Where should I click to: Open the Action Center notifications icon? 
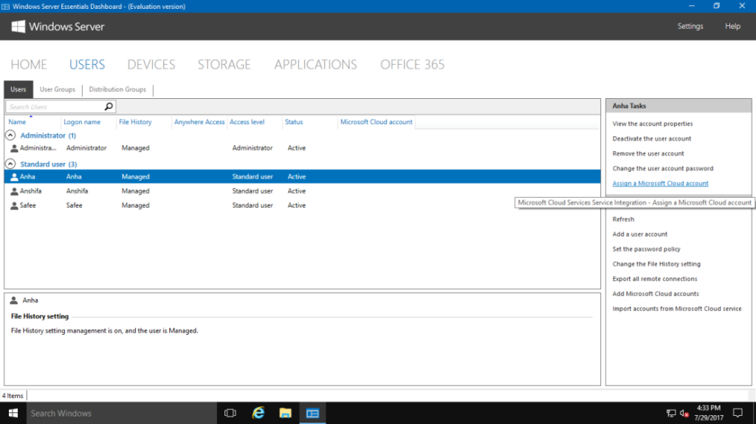tap(738, 413)
